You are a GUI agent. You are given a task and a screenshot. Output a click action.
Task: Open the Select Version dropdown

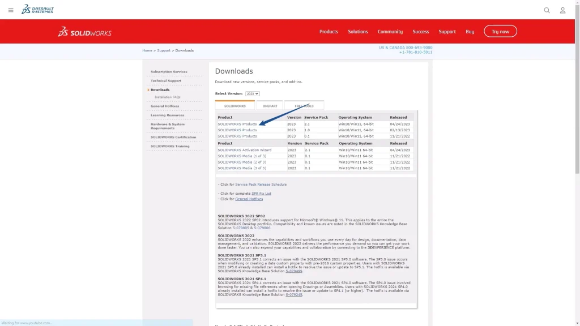click(253, 93)
